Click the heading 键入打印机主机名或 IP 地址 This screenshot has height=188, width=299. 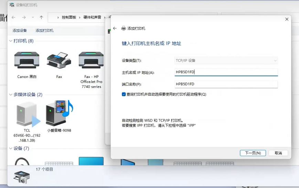151,43
